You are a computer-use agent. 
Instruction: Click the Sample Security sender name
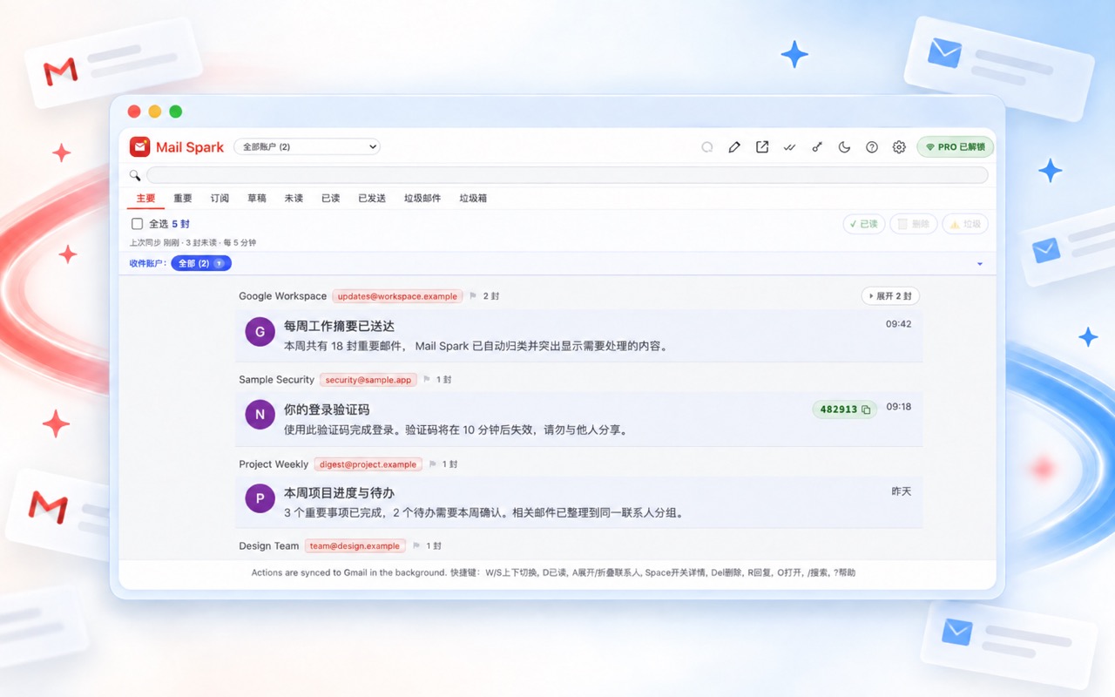pos(277,380)
